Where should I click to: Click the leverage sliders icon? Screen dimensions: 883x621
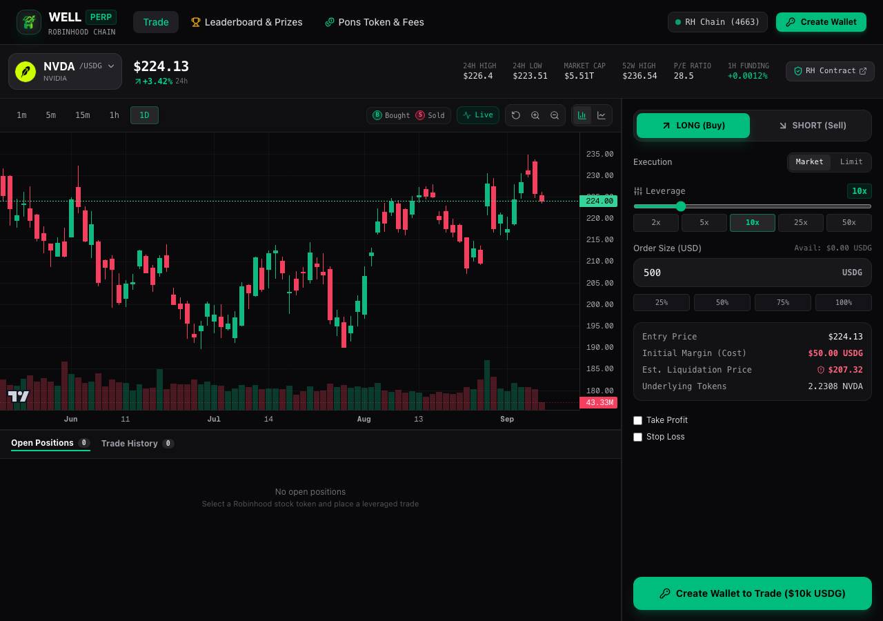[x=638, y=191]
